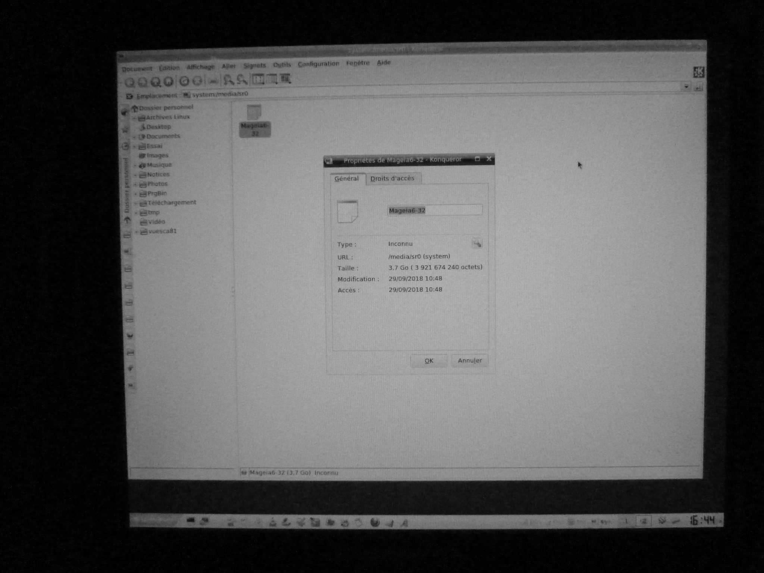Open the Affichage menu
The width and height of the screenshot is (764, 573).
coord(201,67)
